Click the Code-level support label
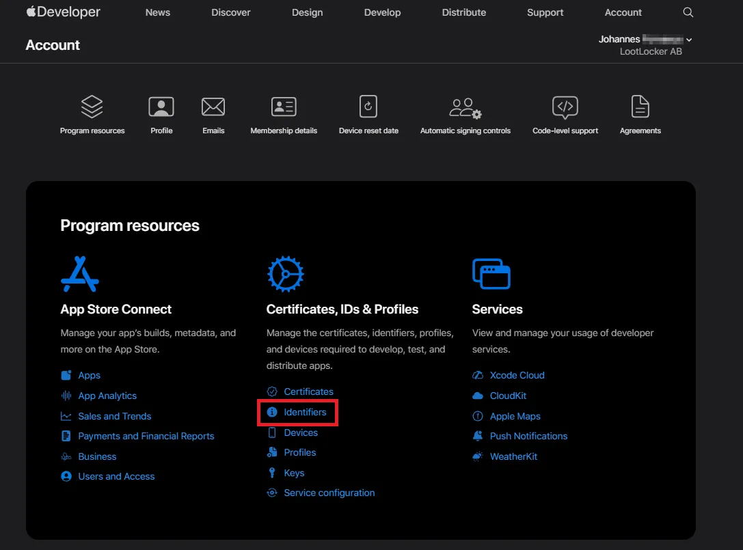The image size is (743, 550). coord(565,130)
